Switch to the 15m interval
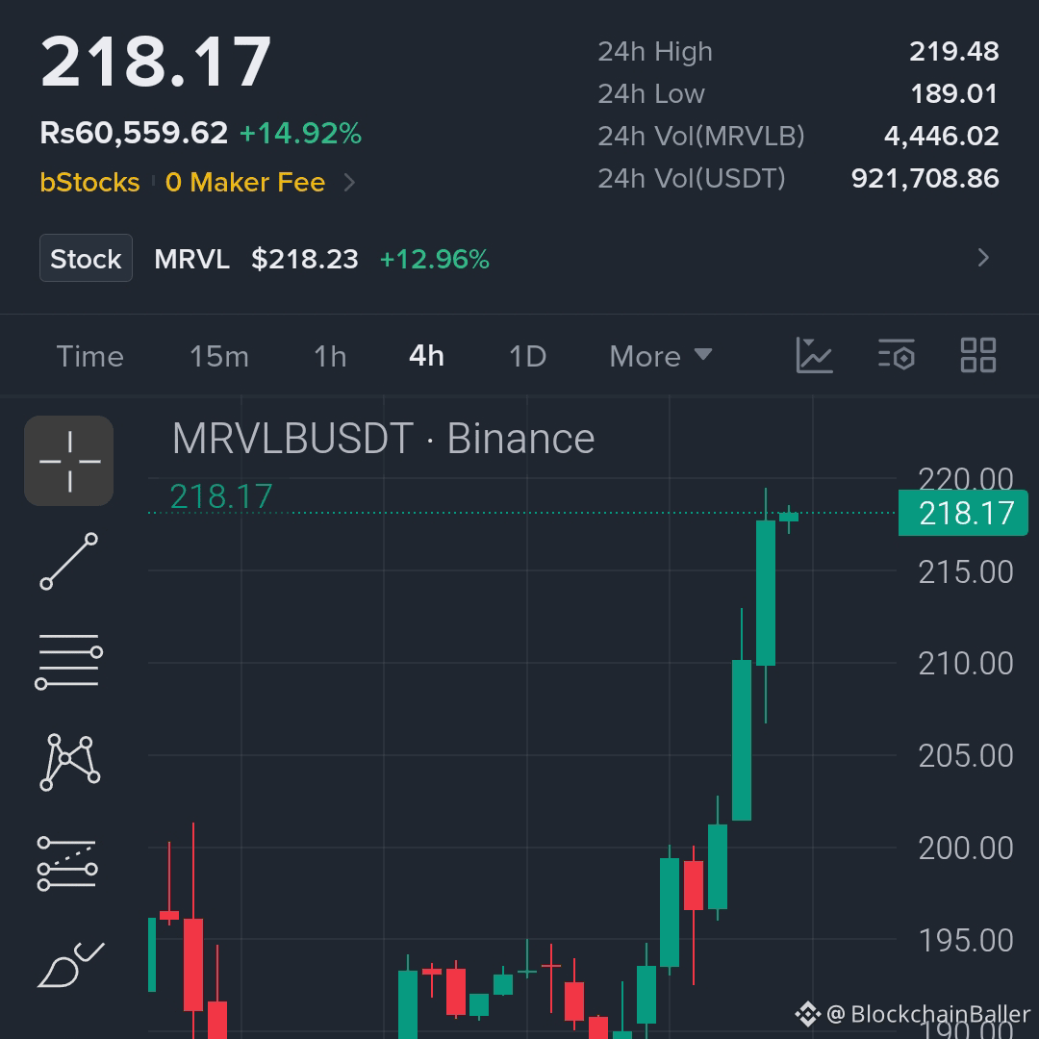This screenshot has width=1039, height=1039. click(x=219, y=357)
